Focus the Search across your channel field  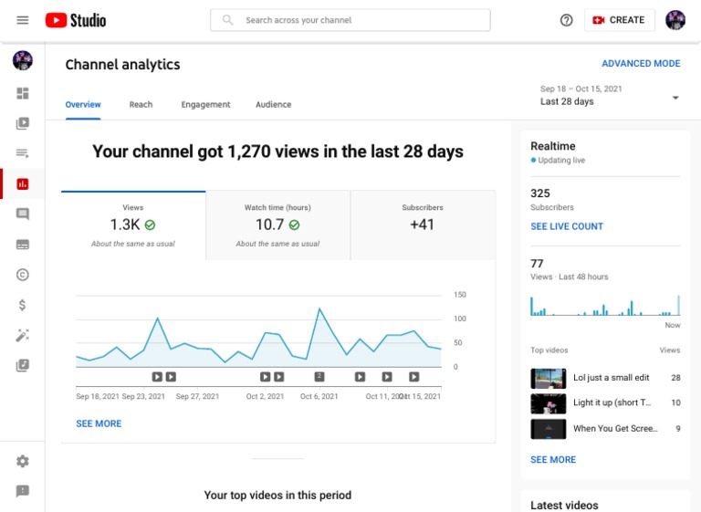350,20
